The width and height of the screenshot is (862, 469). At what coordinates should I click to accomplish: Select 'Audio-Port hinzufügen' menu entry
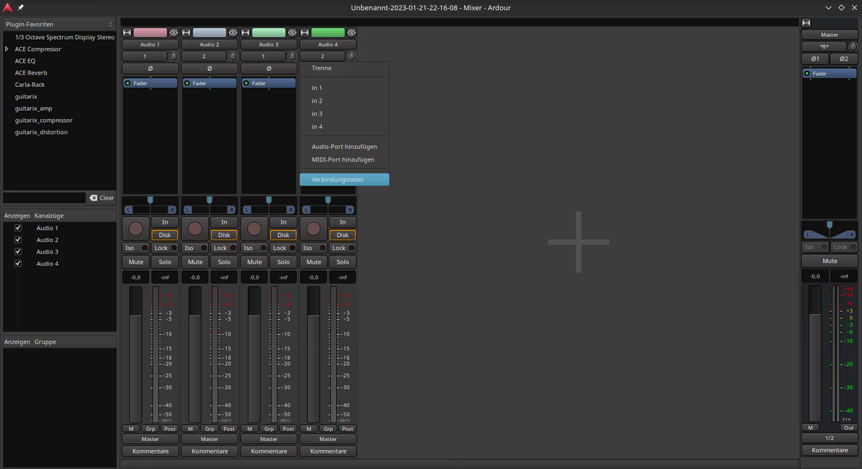point(344,147)
